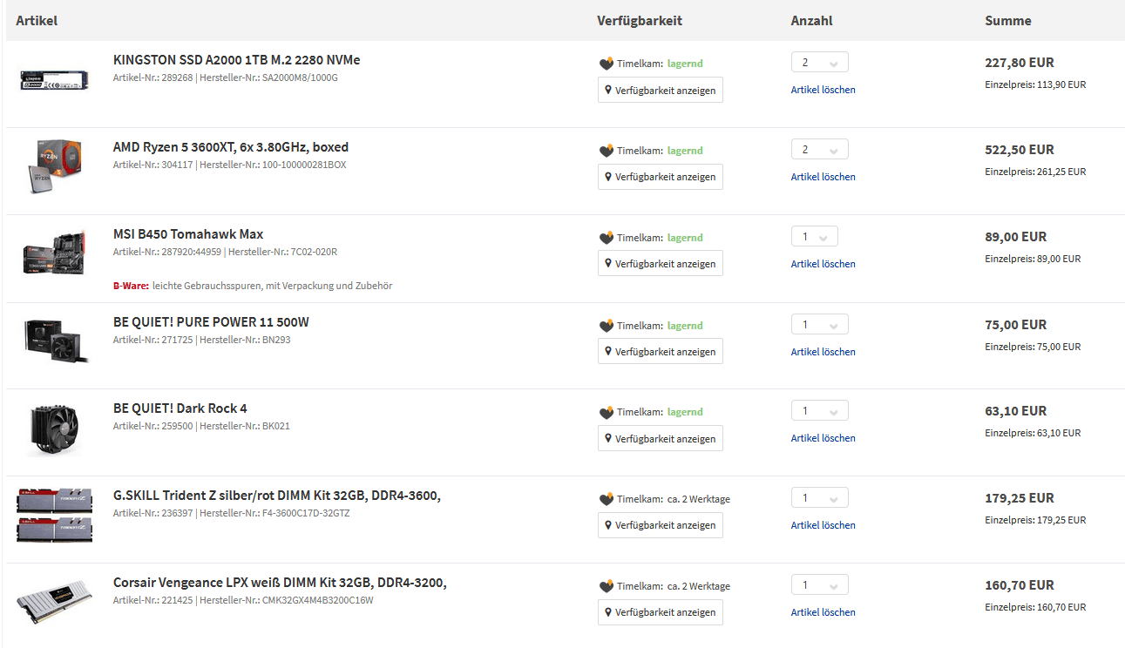Open quantity dropdown for Corsair Vengeance LPX
The width and height of the screenshot is (1125, 648).
click(820, 585)
